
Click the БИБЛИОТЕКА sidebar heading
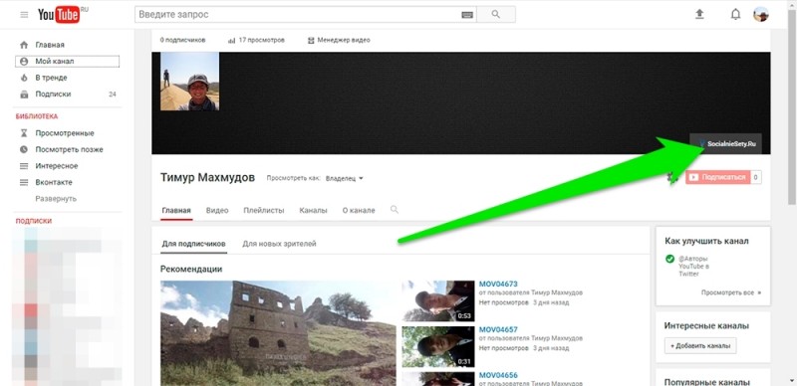pos(37,116)
